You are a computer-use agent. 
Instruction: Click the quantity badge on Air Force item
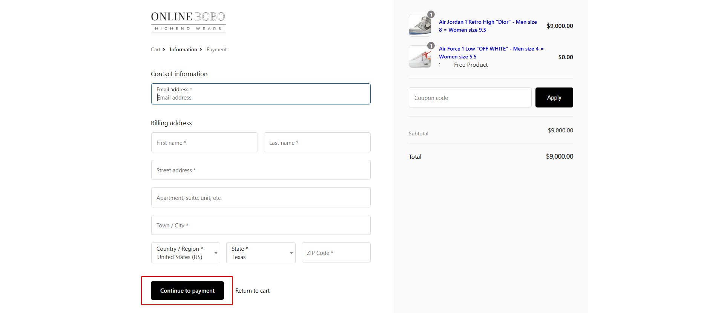[431, 46]
